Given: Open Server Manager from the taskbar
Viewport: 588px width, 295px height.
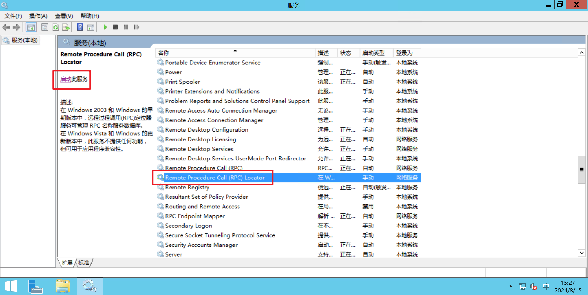Looking at the screenshot, I should click(x=36, y=286).
